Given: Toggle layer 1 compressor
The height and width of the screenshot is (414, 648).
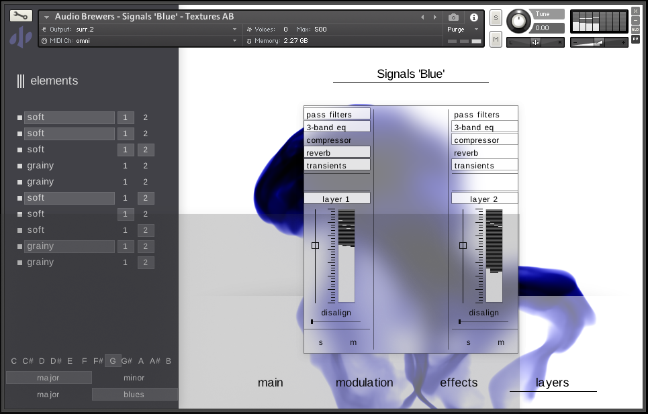Looking at the screenshot, I should (337, 140).
